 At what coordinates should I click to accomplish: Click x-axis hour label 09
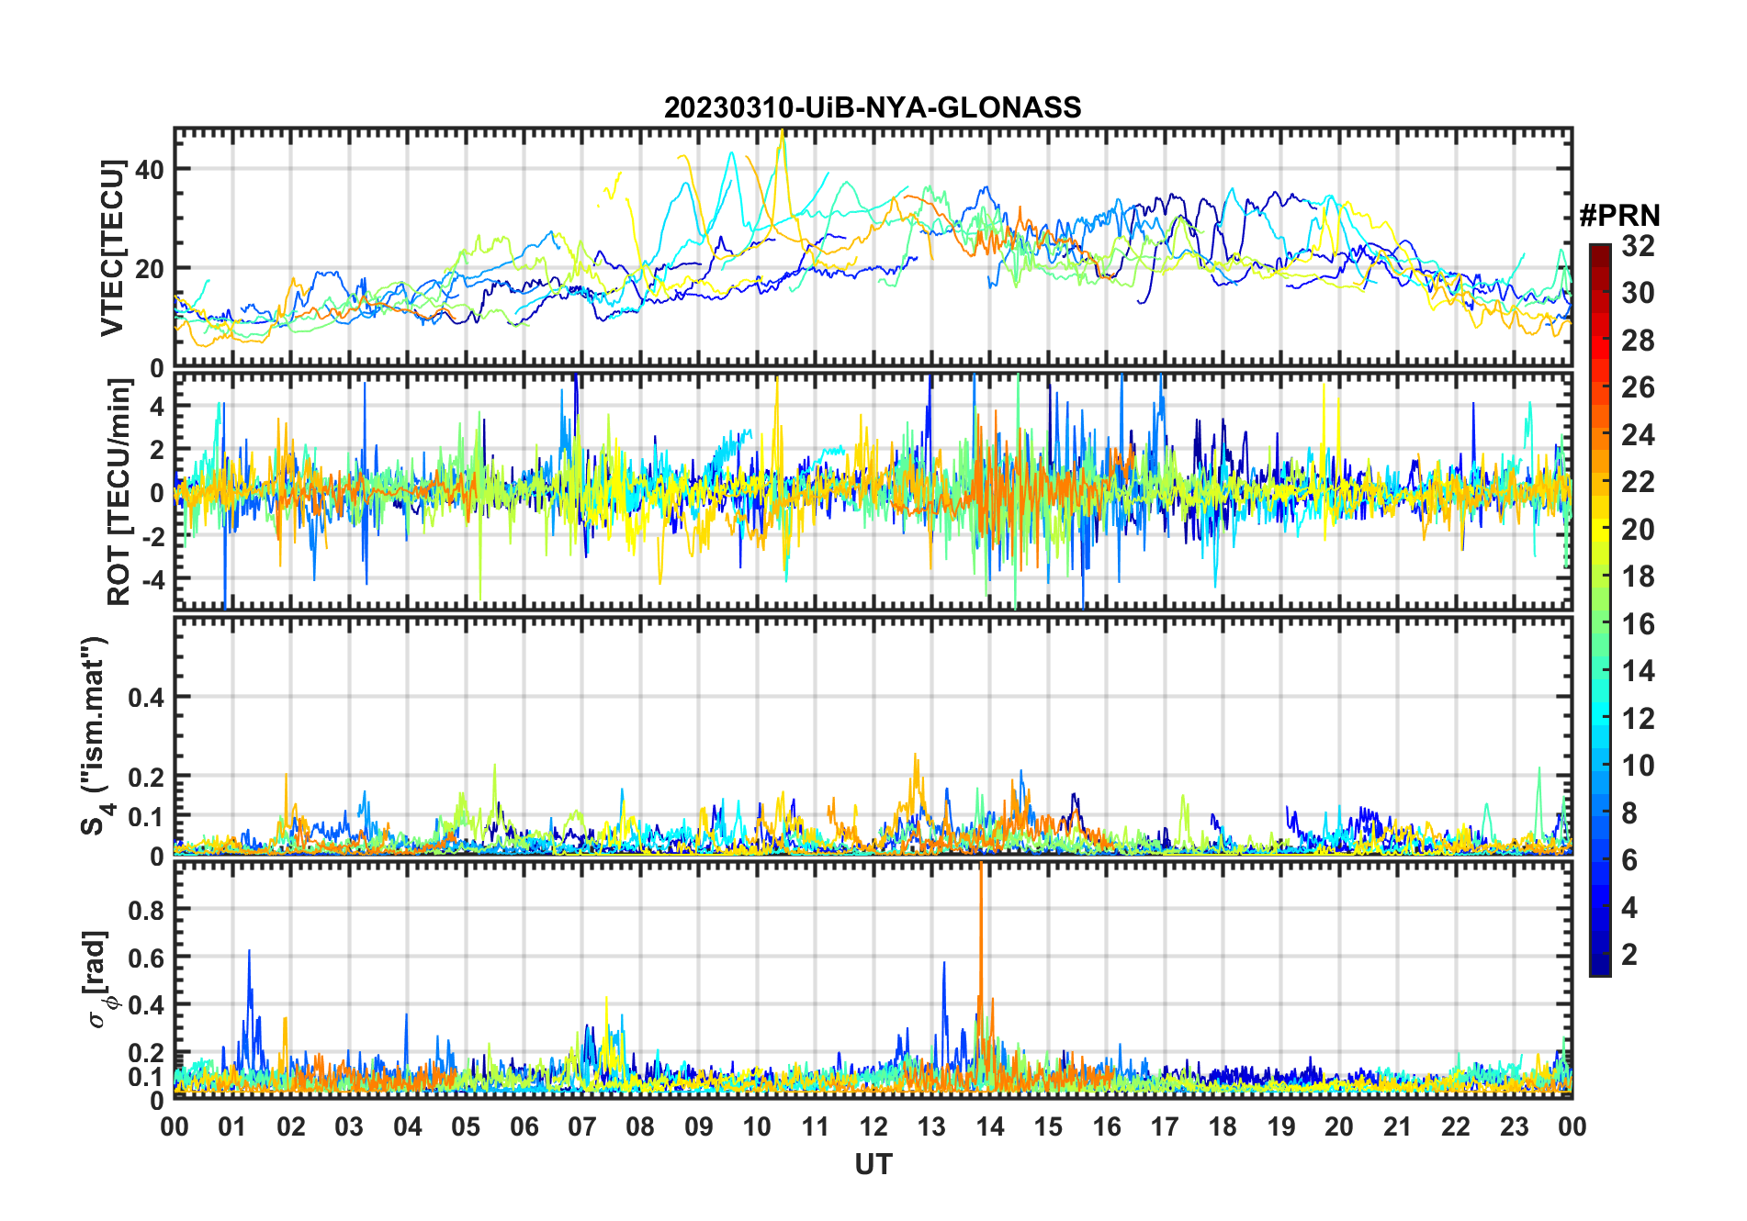pos(699,1126)
